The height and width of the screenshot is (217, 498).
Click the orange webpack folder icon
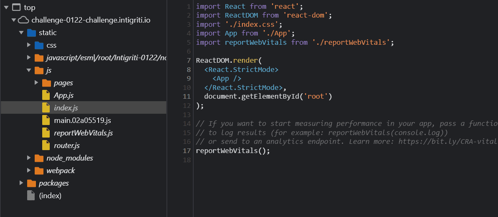(38, 171)
